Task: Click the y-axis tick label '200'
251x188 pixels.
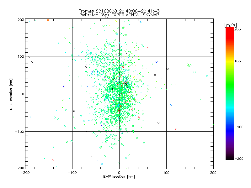Action: point(21,20)
